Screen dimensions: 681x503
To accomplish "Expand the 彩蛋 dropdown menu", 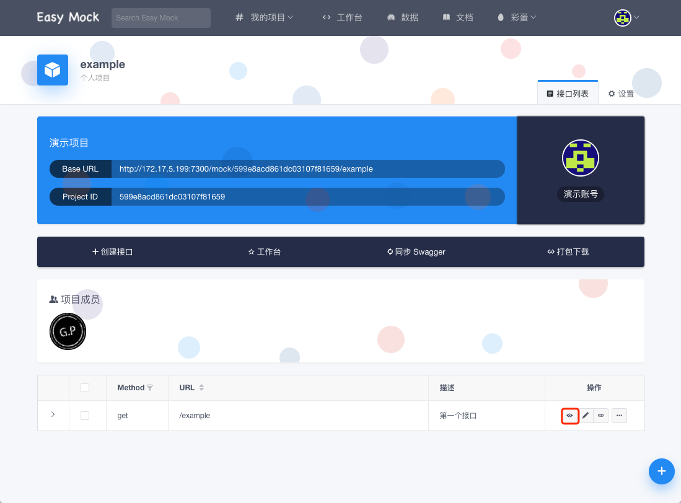I will (517, 18).
